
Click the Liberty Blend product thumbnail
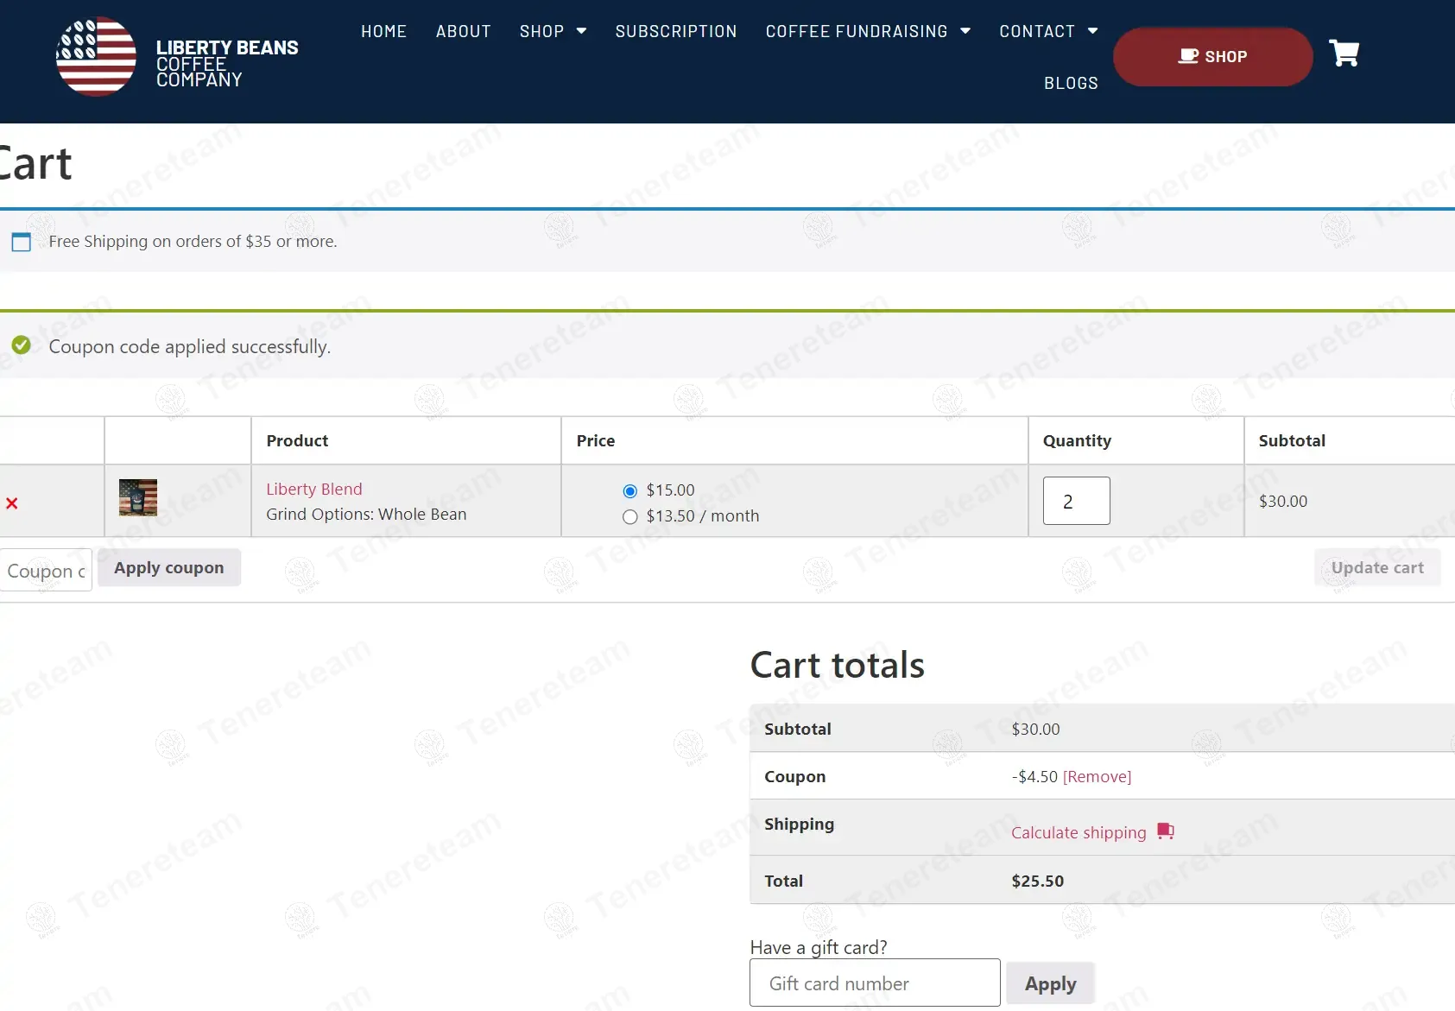138,497
